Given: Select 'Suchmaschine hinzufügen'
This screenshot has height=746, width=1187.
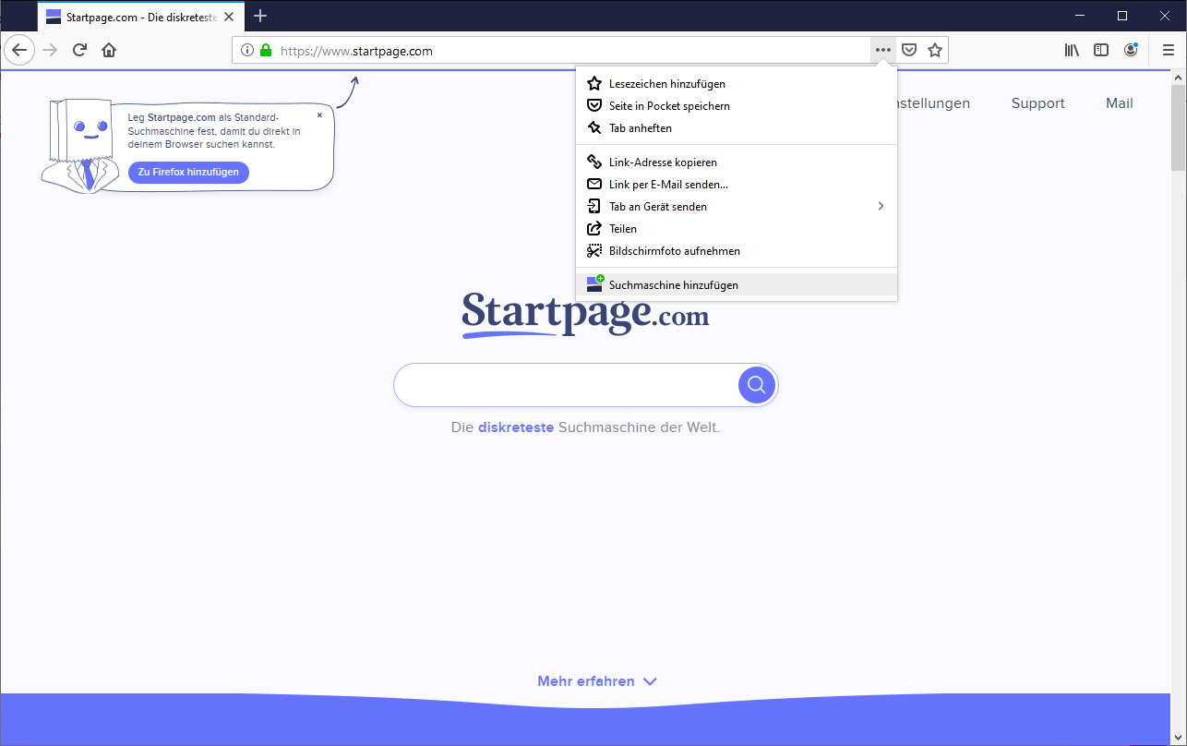Looking at the screenshot, I should pos(737,285).
